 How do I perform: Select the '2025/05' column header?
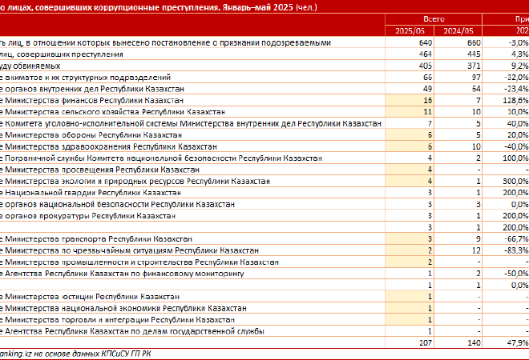coord(410,31)
